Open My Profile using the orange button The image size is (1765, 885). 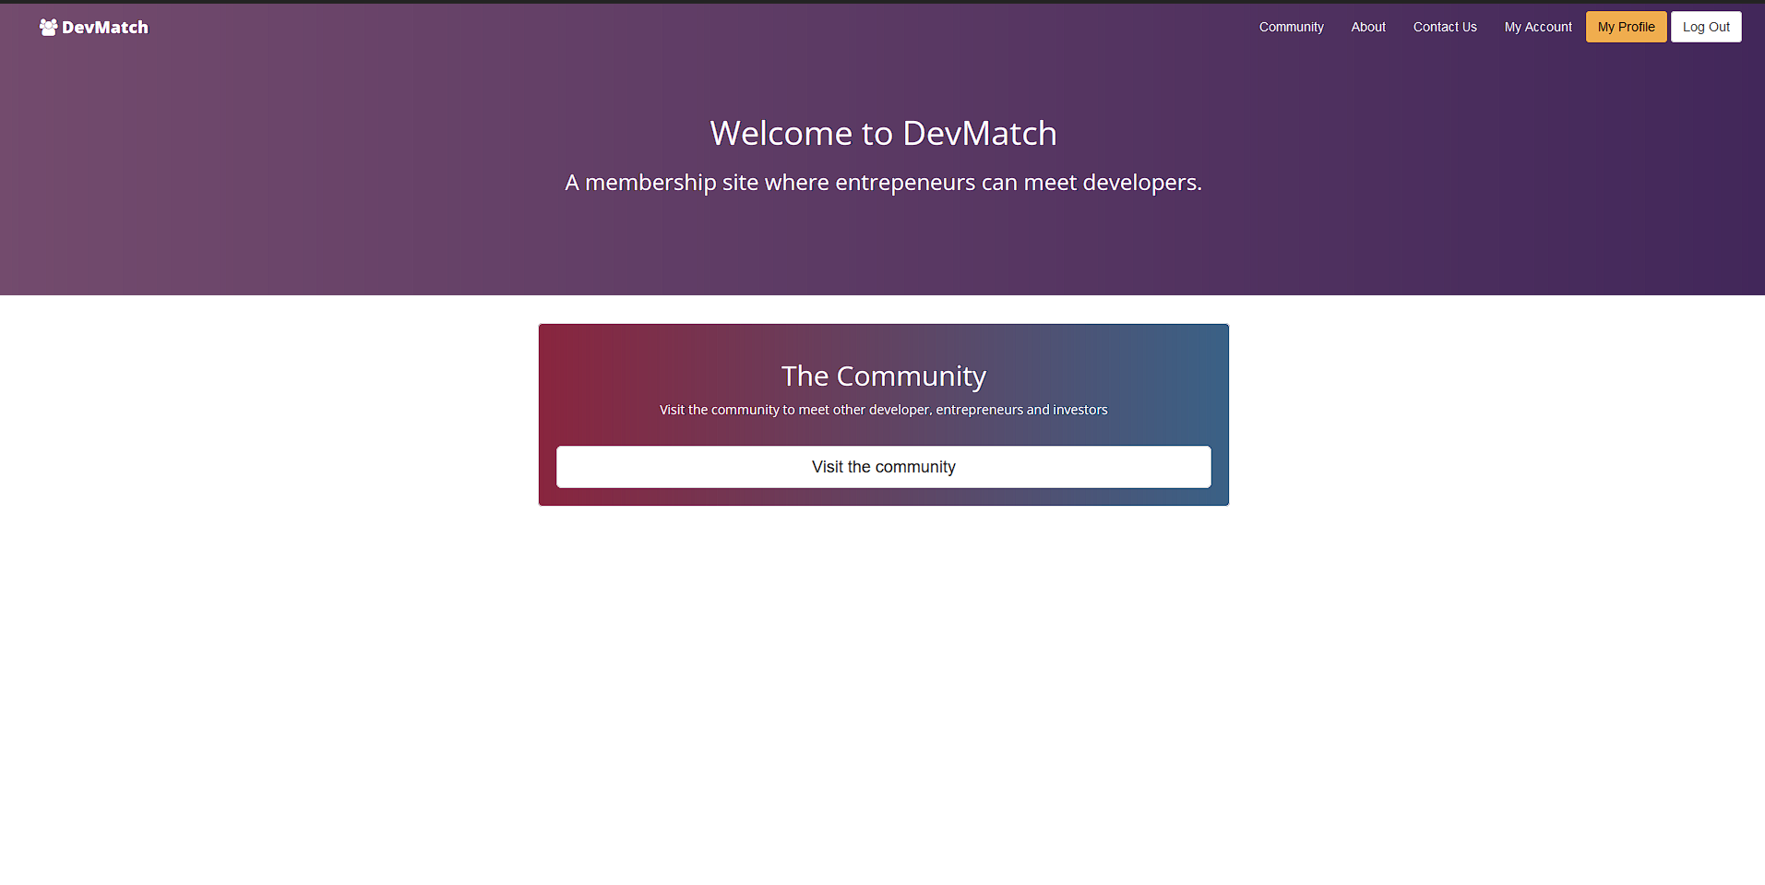tap(1625, 27)
